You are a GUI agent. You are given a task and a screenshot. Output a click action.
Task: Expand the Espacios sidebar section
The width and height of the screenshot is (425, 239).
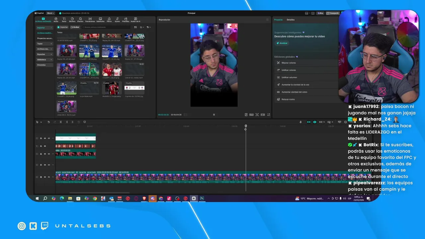44,54
